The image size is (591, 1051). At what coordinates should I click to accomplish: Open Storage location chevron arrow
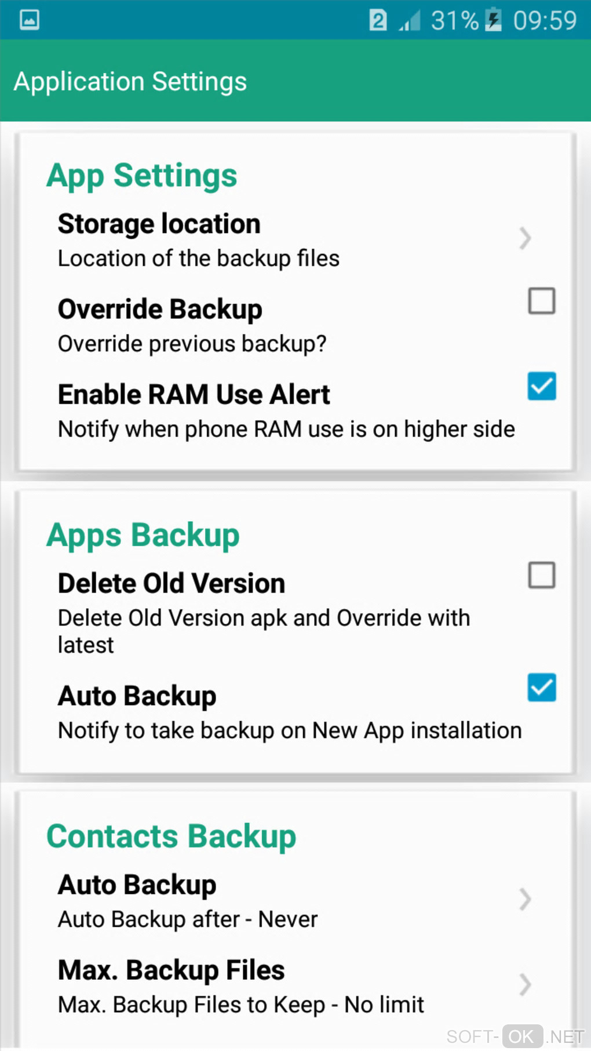pos(525,238)
